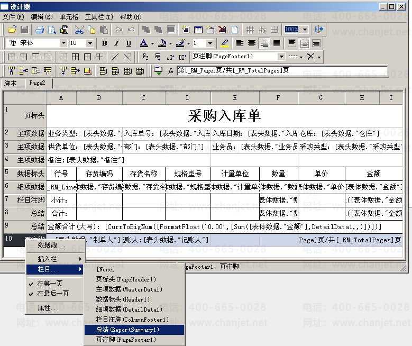Expand the 页注脚(PageFooter1) band dropdown
Screen dimensions: 412x346
pos(281,57)
